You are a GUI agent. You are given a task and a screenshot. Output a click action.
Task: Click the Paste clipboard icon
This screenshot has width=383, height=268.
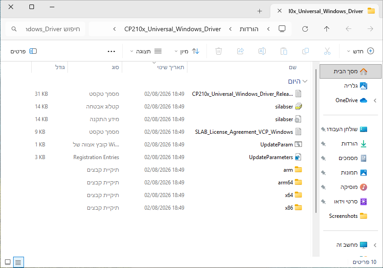click(x=283, y=51)
